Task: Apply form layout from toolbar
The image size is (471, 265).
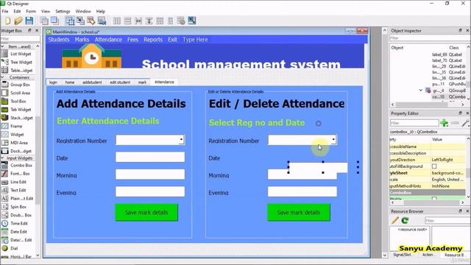Action: (170, 21)
